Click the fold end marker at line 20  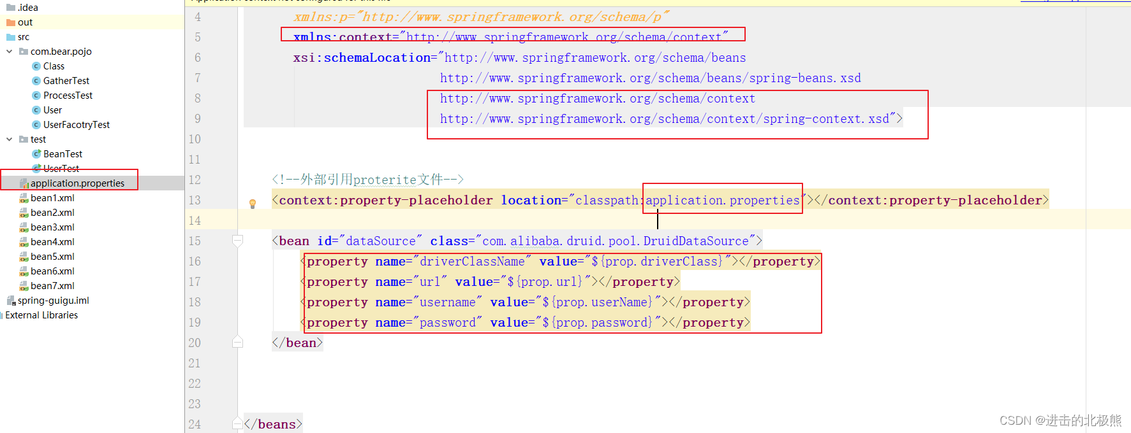point(237,342)
